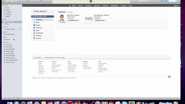Open the My Top Rated playlist
The width and height of the screenshot is (185, 104).
pyautogui.click(x=10, y=53)
